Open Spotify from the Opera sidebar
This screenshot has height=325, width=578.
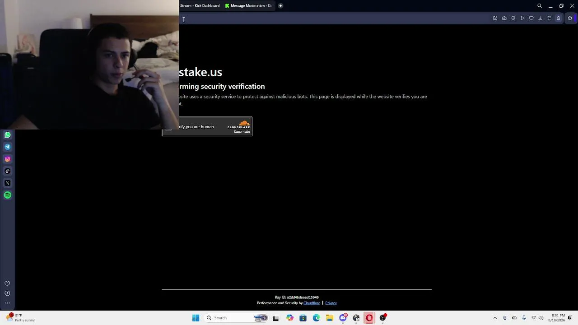tap(7, 195)
